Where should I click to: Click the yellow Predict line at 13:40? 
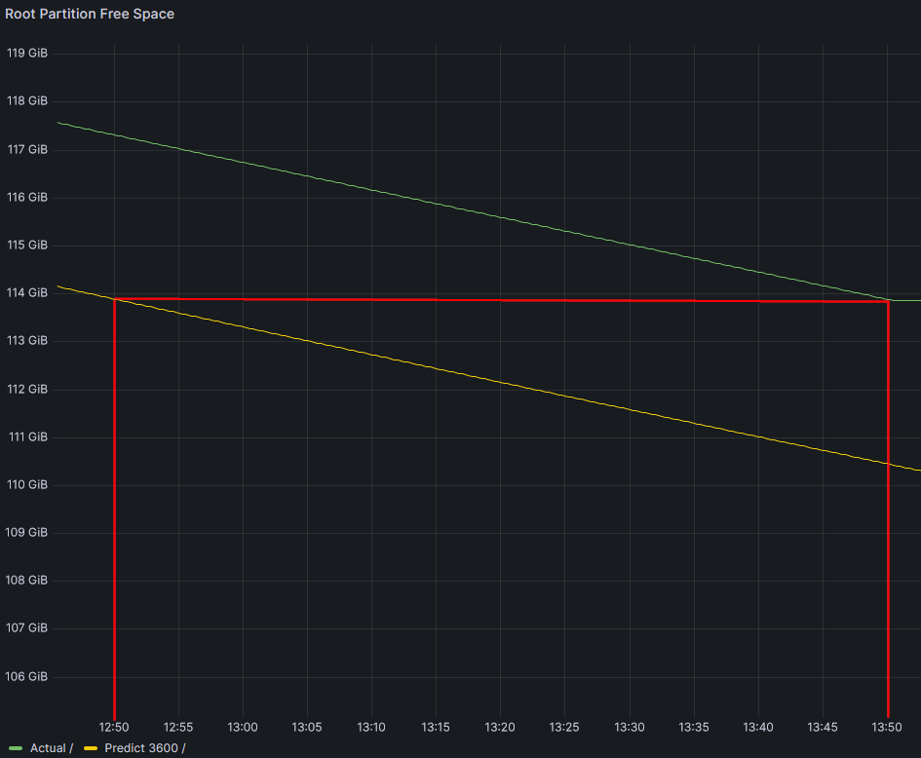758,436
